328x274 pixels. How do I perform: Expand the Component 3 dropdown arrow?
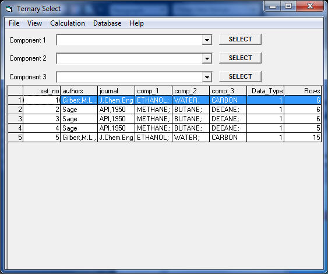coord(207,77)
